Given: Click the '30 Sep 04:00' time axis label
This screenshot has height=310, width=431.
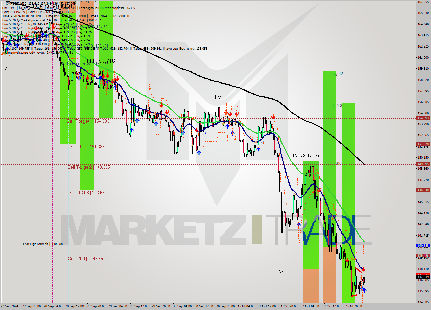Looking at the screenshot, I should [x=182, y=306].
